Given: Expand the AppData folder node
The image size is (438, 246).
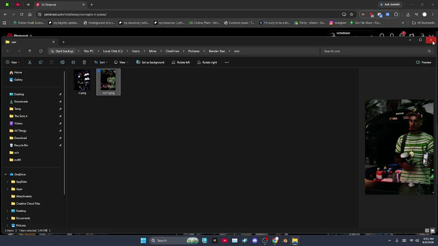Looking at the screenshot, I should [x=7, y=182].
